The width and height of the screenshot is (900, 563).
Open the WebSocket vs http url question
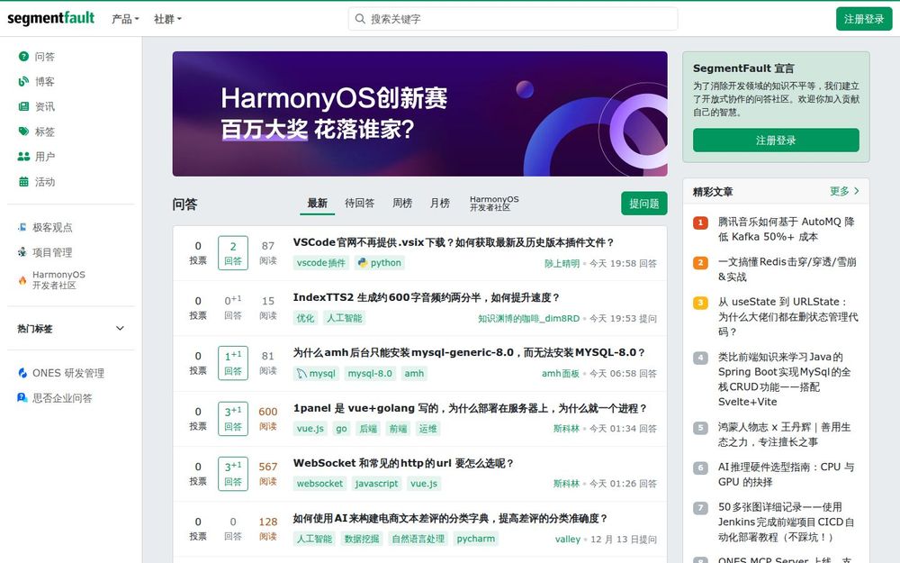(403, 463)
